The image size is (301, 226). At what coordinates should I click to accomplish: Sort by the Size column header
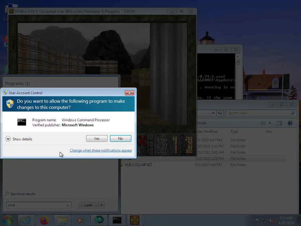pos(269,132)
